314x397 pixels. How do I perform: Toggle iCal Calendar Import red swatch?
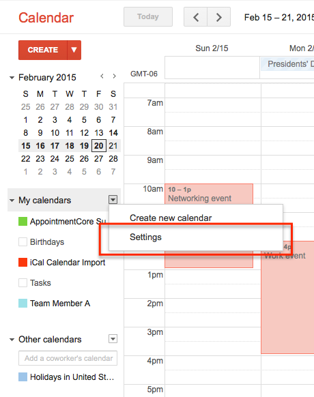(x=23, y=263)
